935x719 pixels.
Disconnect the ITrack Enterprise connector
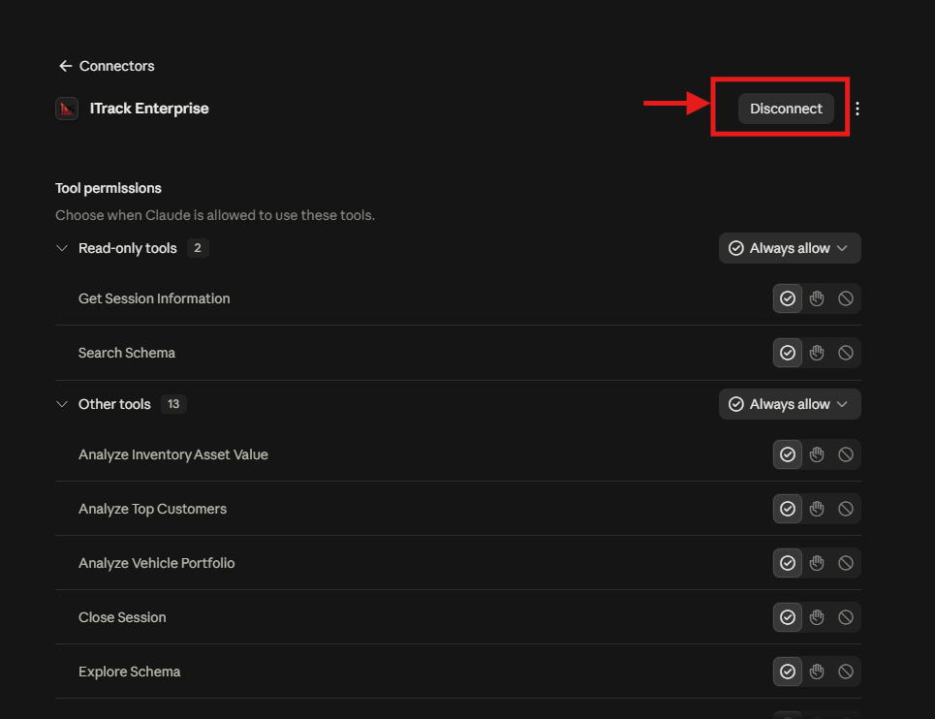point(786,109)
